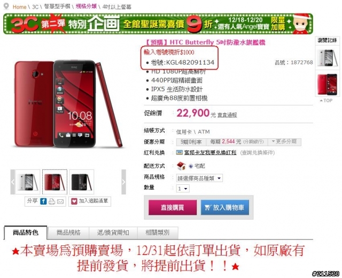Click the email envelope share icon

[60, 201]
